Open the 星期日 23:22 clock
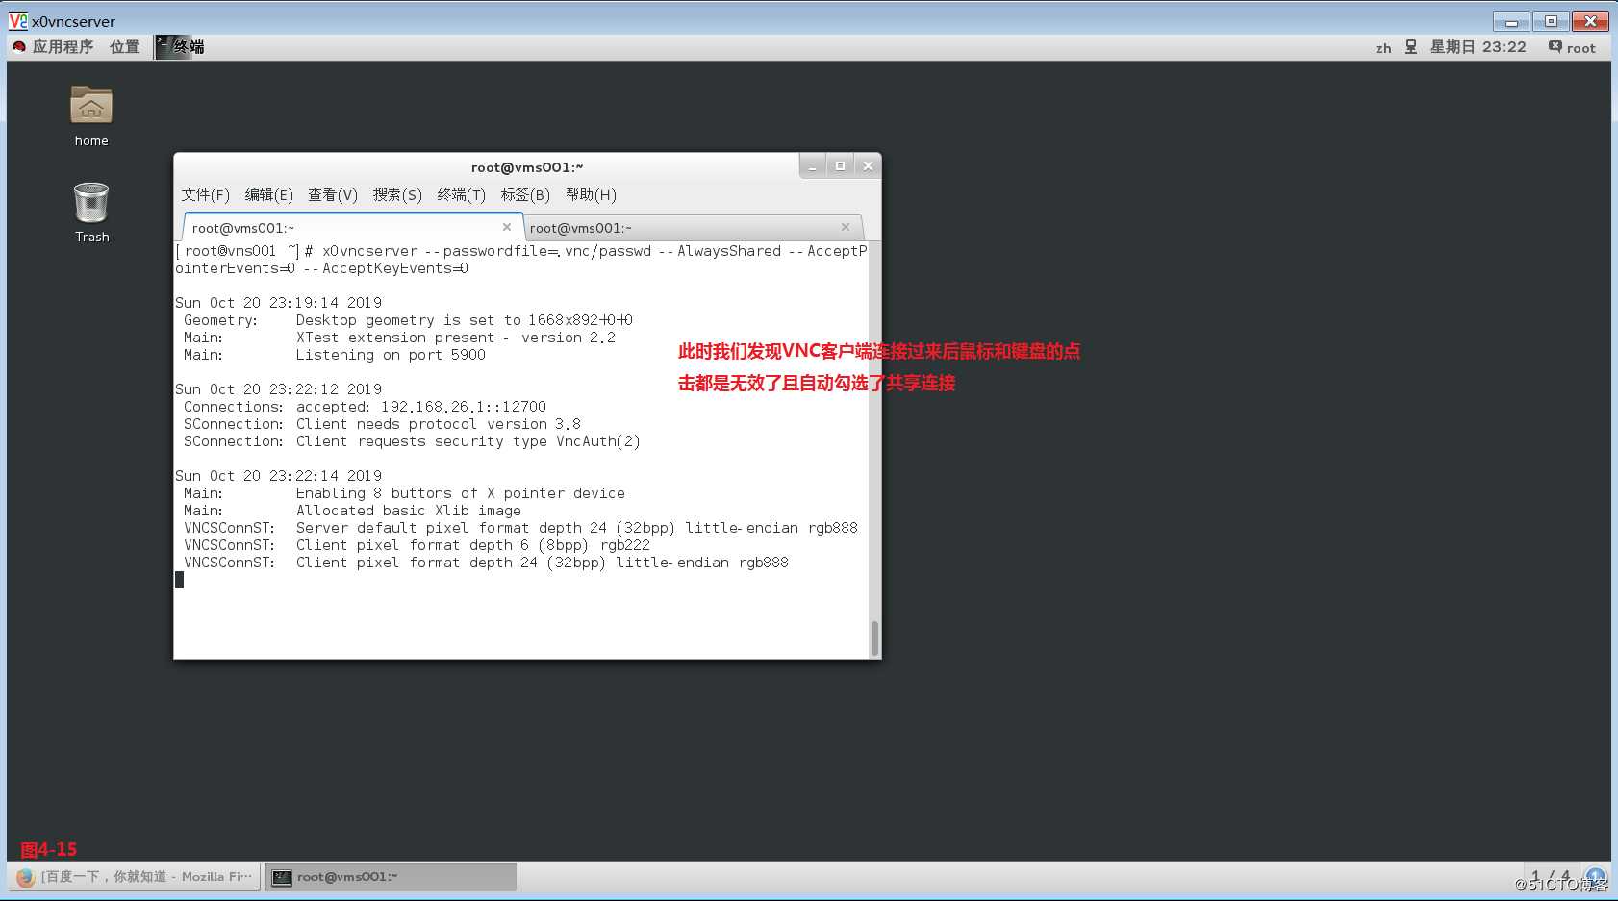The height and width of the screenshot is (901, 1618). point(1478,47)
